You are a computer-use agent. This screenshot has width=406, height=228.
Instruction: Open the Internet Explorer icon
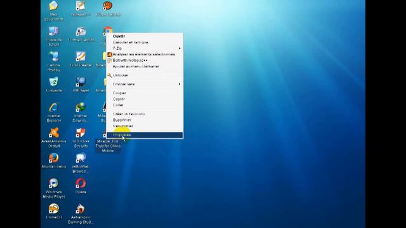pos(53,107)
